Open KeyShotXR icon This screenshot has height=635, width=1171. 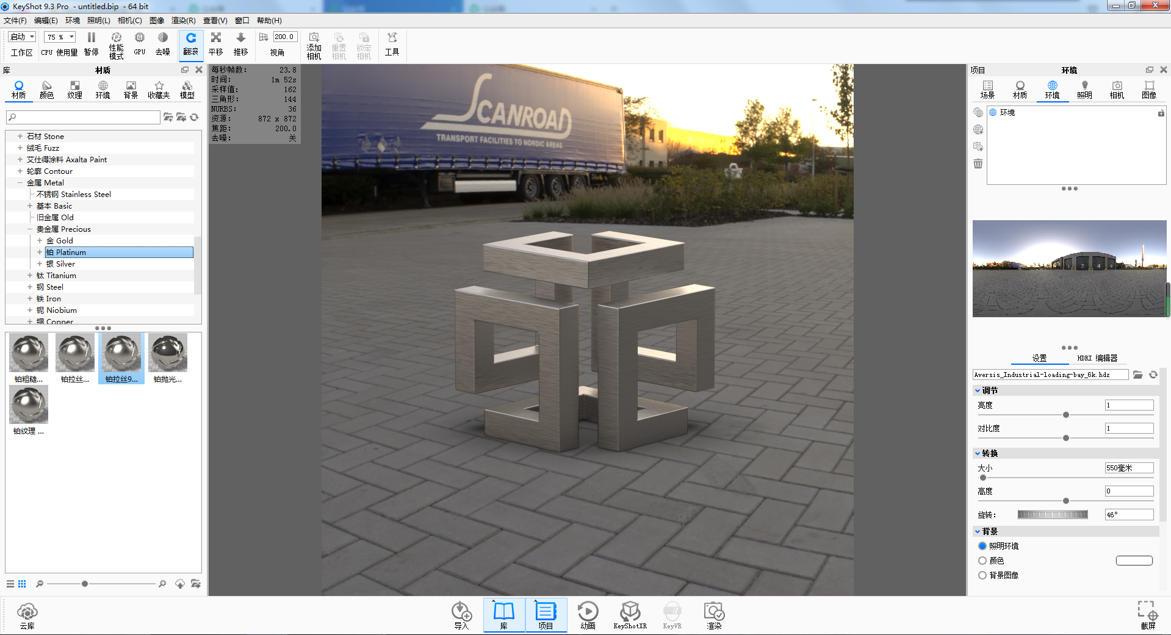click(x=630, y=611)
